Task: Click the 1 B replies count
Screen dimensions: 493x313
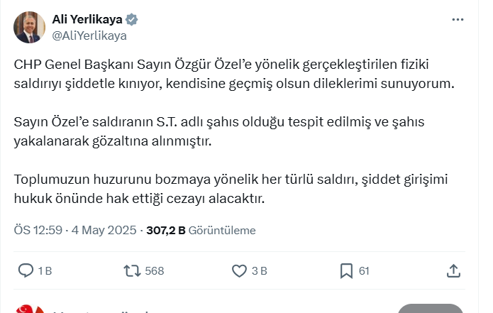Action: tap(45, 270)
